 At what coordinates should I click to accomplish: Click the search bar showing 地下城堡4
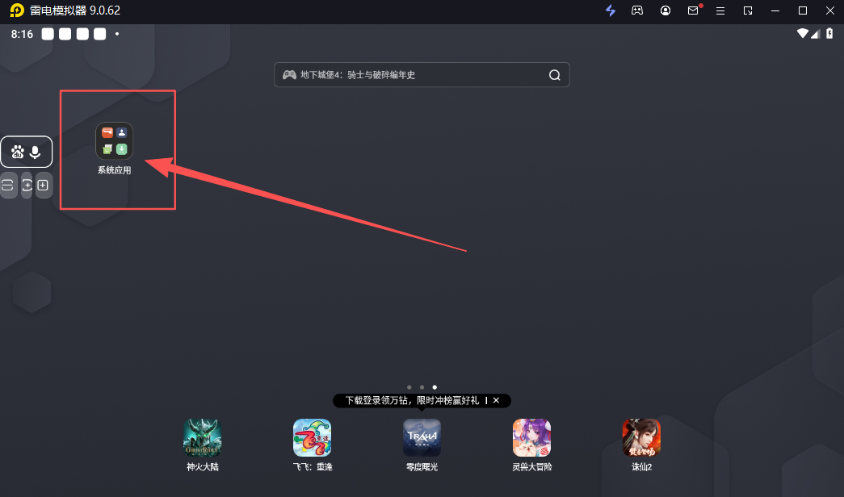coord(404,74)
